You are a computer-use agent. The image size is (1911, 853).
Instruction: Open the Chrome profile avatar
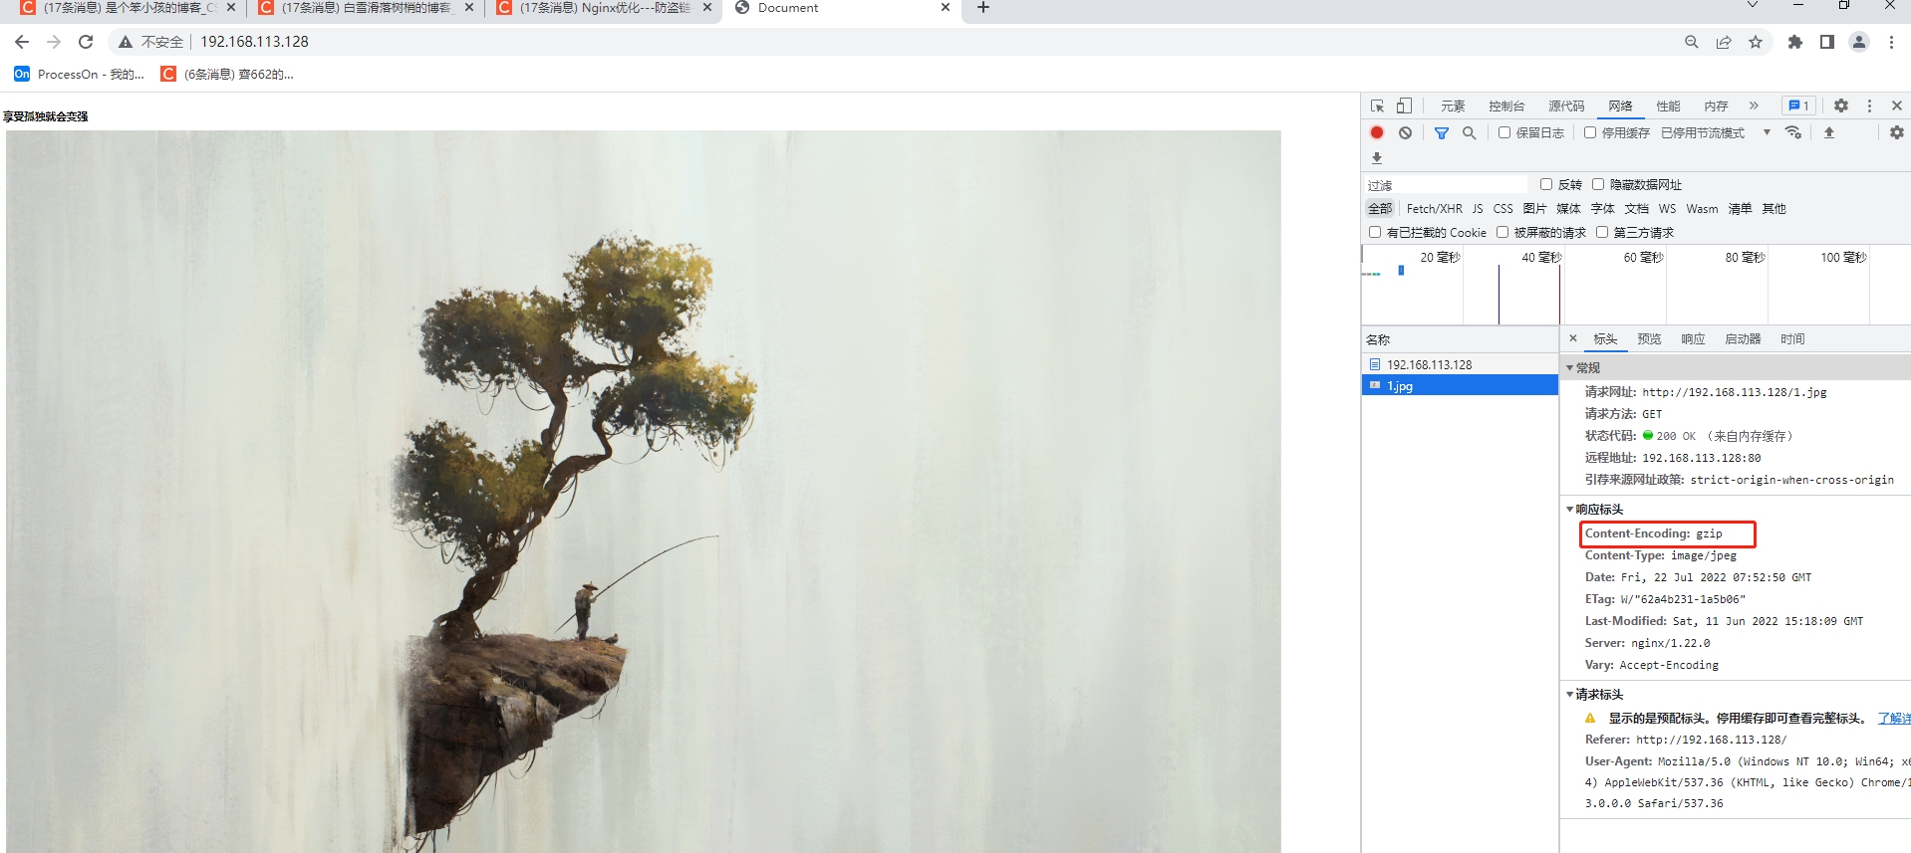click(1859, 42)
